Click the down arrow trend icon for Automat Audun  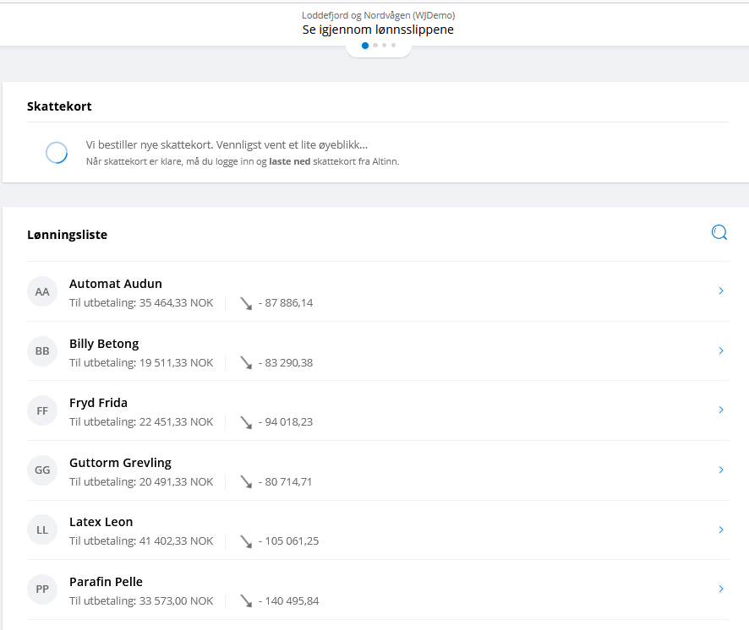coord(246,303)
